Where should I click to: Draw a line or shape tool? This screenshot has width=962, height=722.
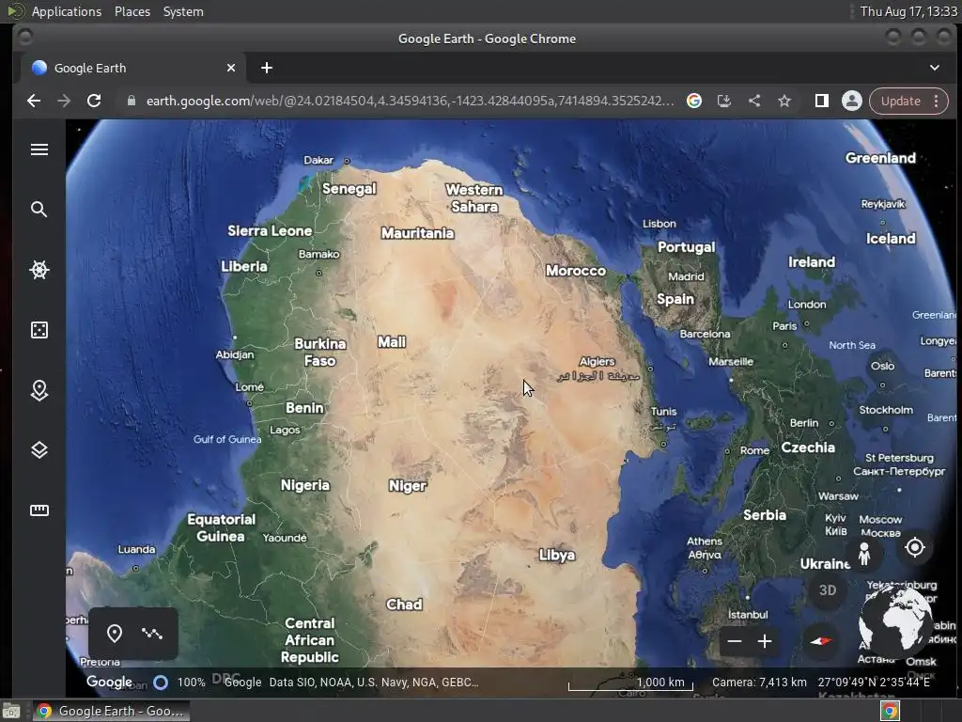click(151, 633)
